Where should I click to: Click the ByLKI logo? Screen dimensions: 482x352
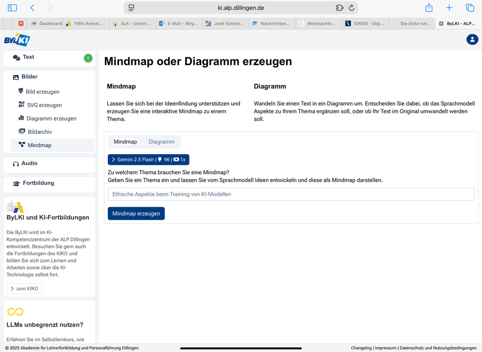17,39
